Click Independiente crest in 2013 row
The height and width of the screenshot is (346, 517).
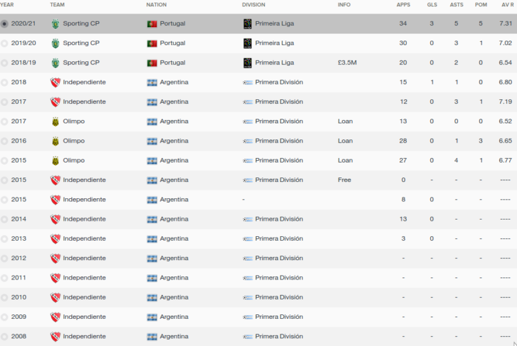coord(55,239)
